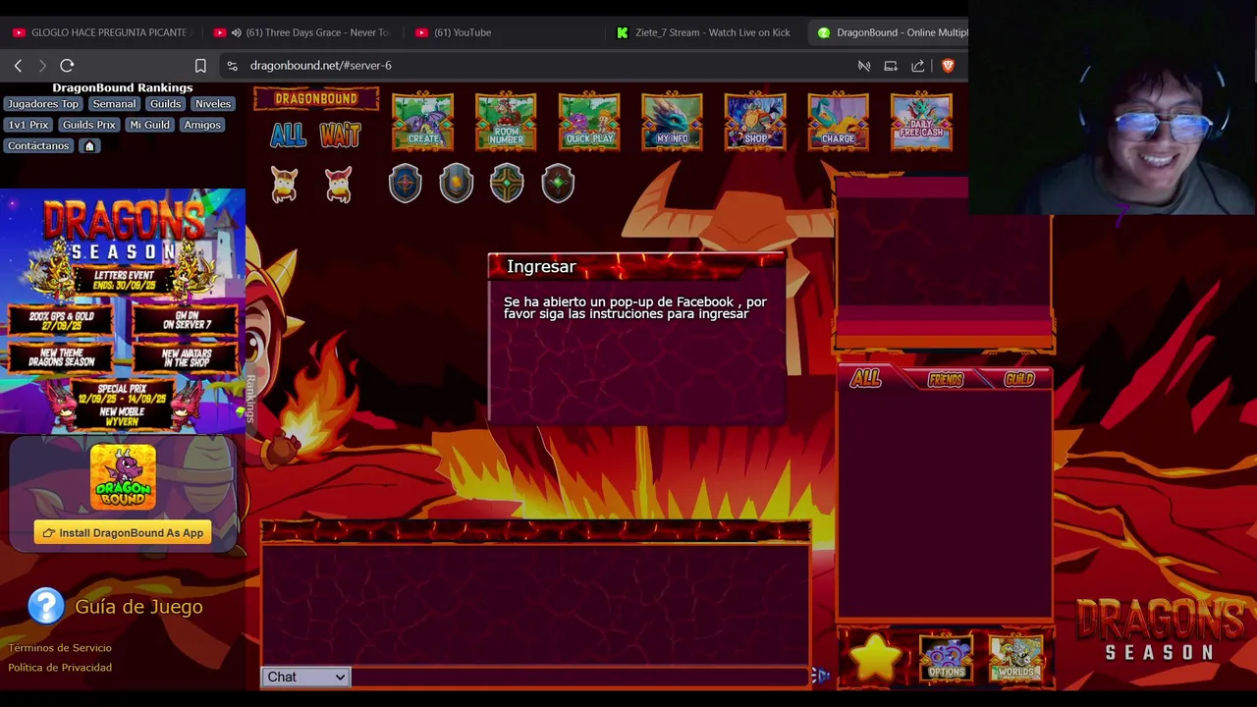Click the cast media icon in toolbar
1257x707 pixels.
(891, 66)
